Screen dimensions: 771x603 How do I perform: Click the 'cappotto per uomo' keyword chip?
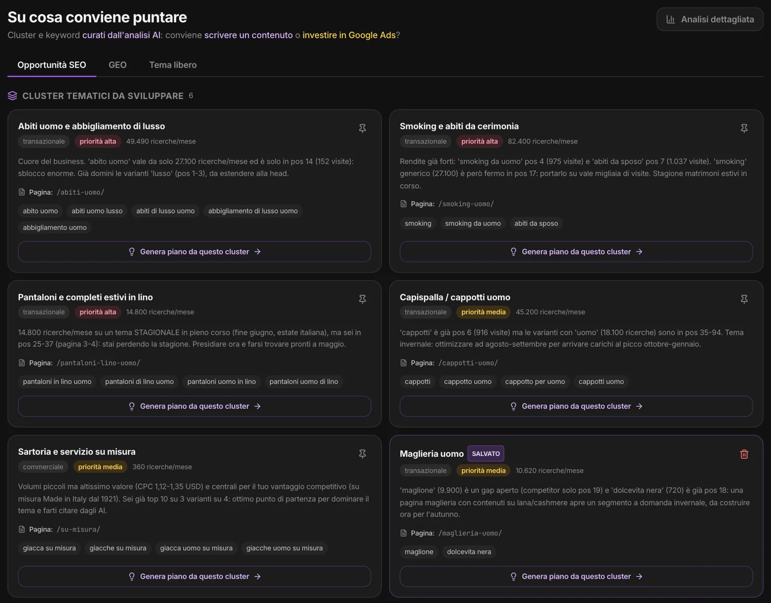(x=535, y=381)
